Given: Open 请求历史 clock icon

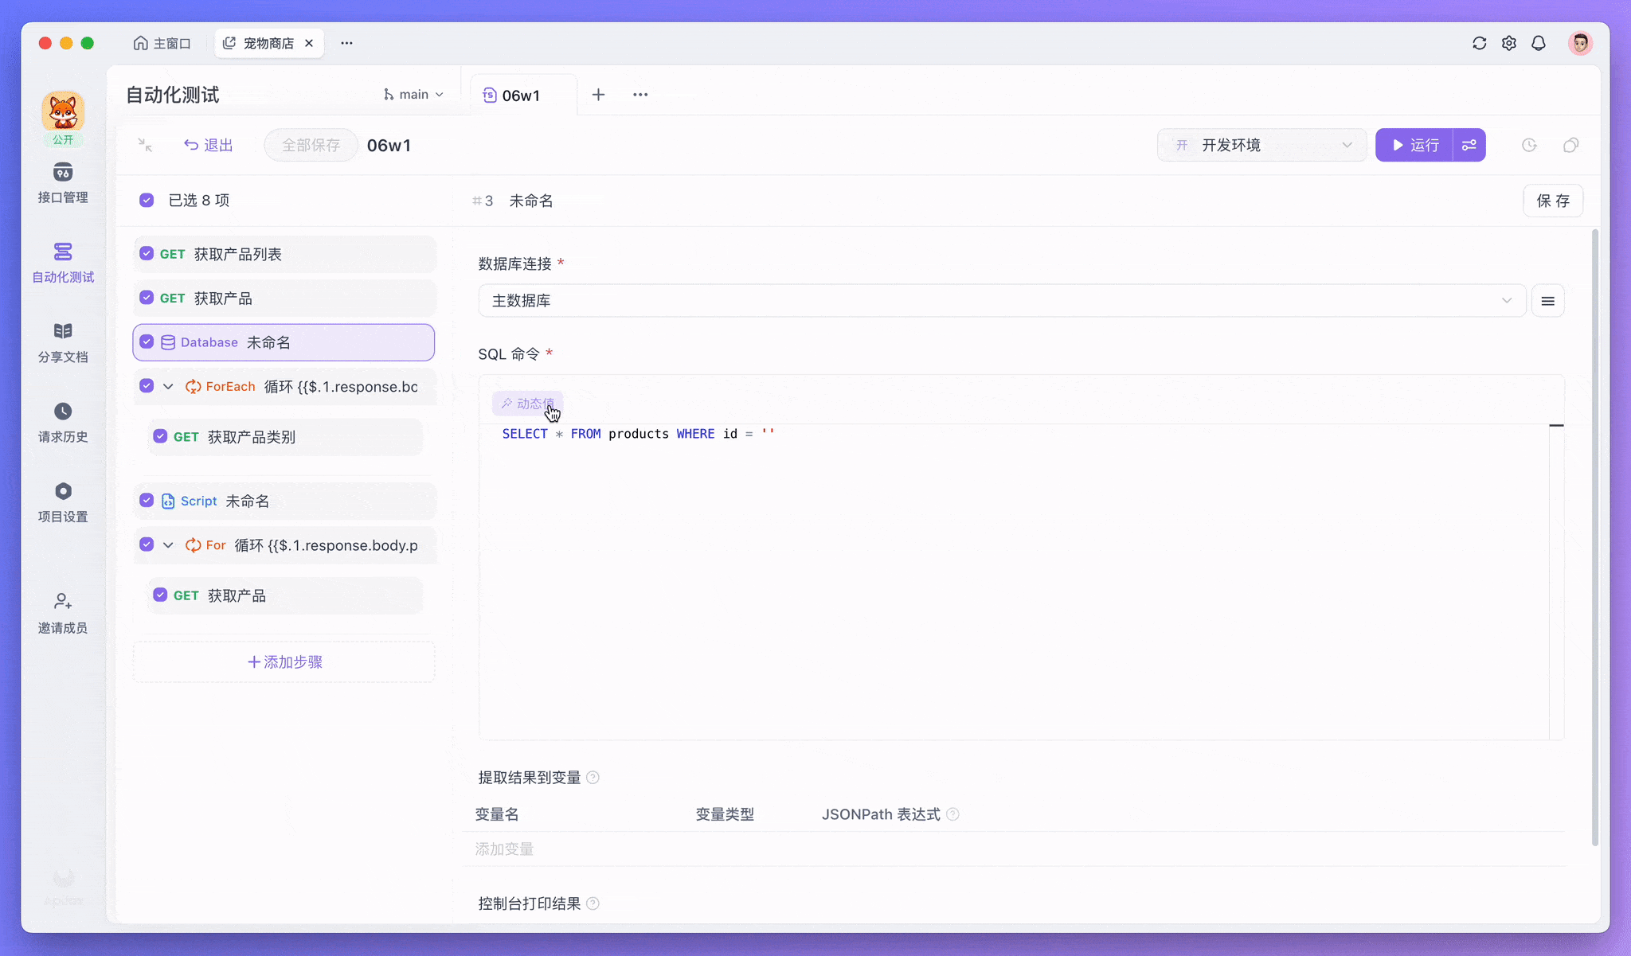Looking at the screenshot, I should 63,412.
